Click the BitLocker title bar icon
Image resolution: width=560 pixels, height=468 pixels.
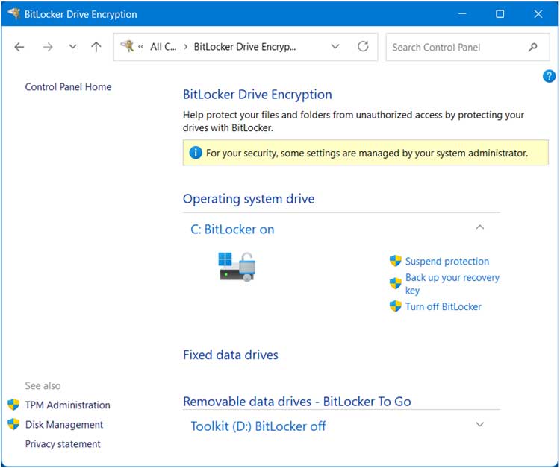(x=14, y=13)
